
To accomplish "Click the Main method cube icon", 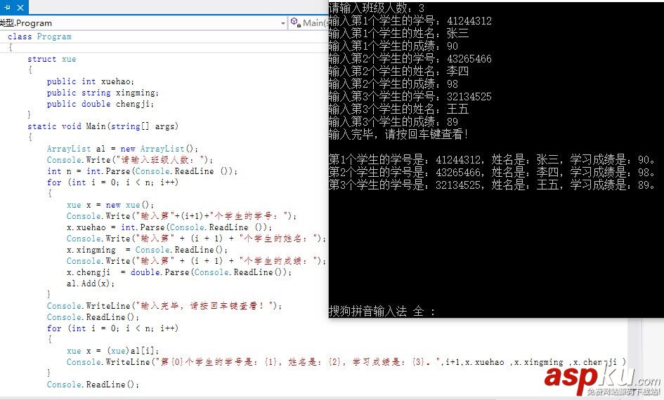I will pos(295,22).
